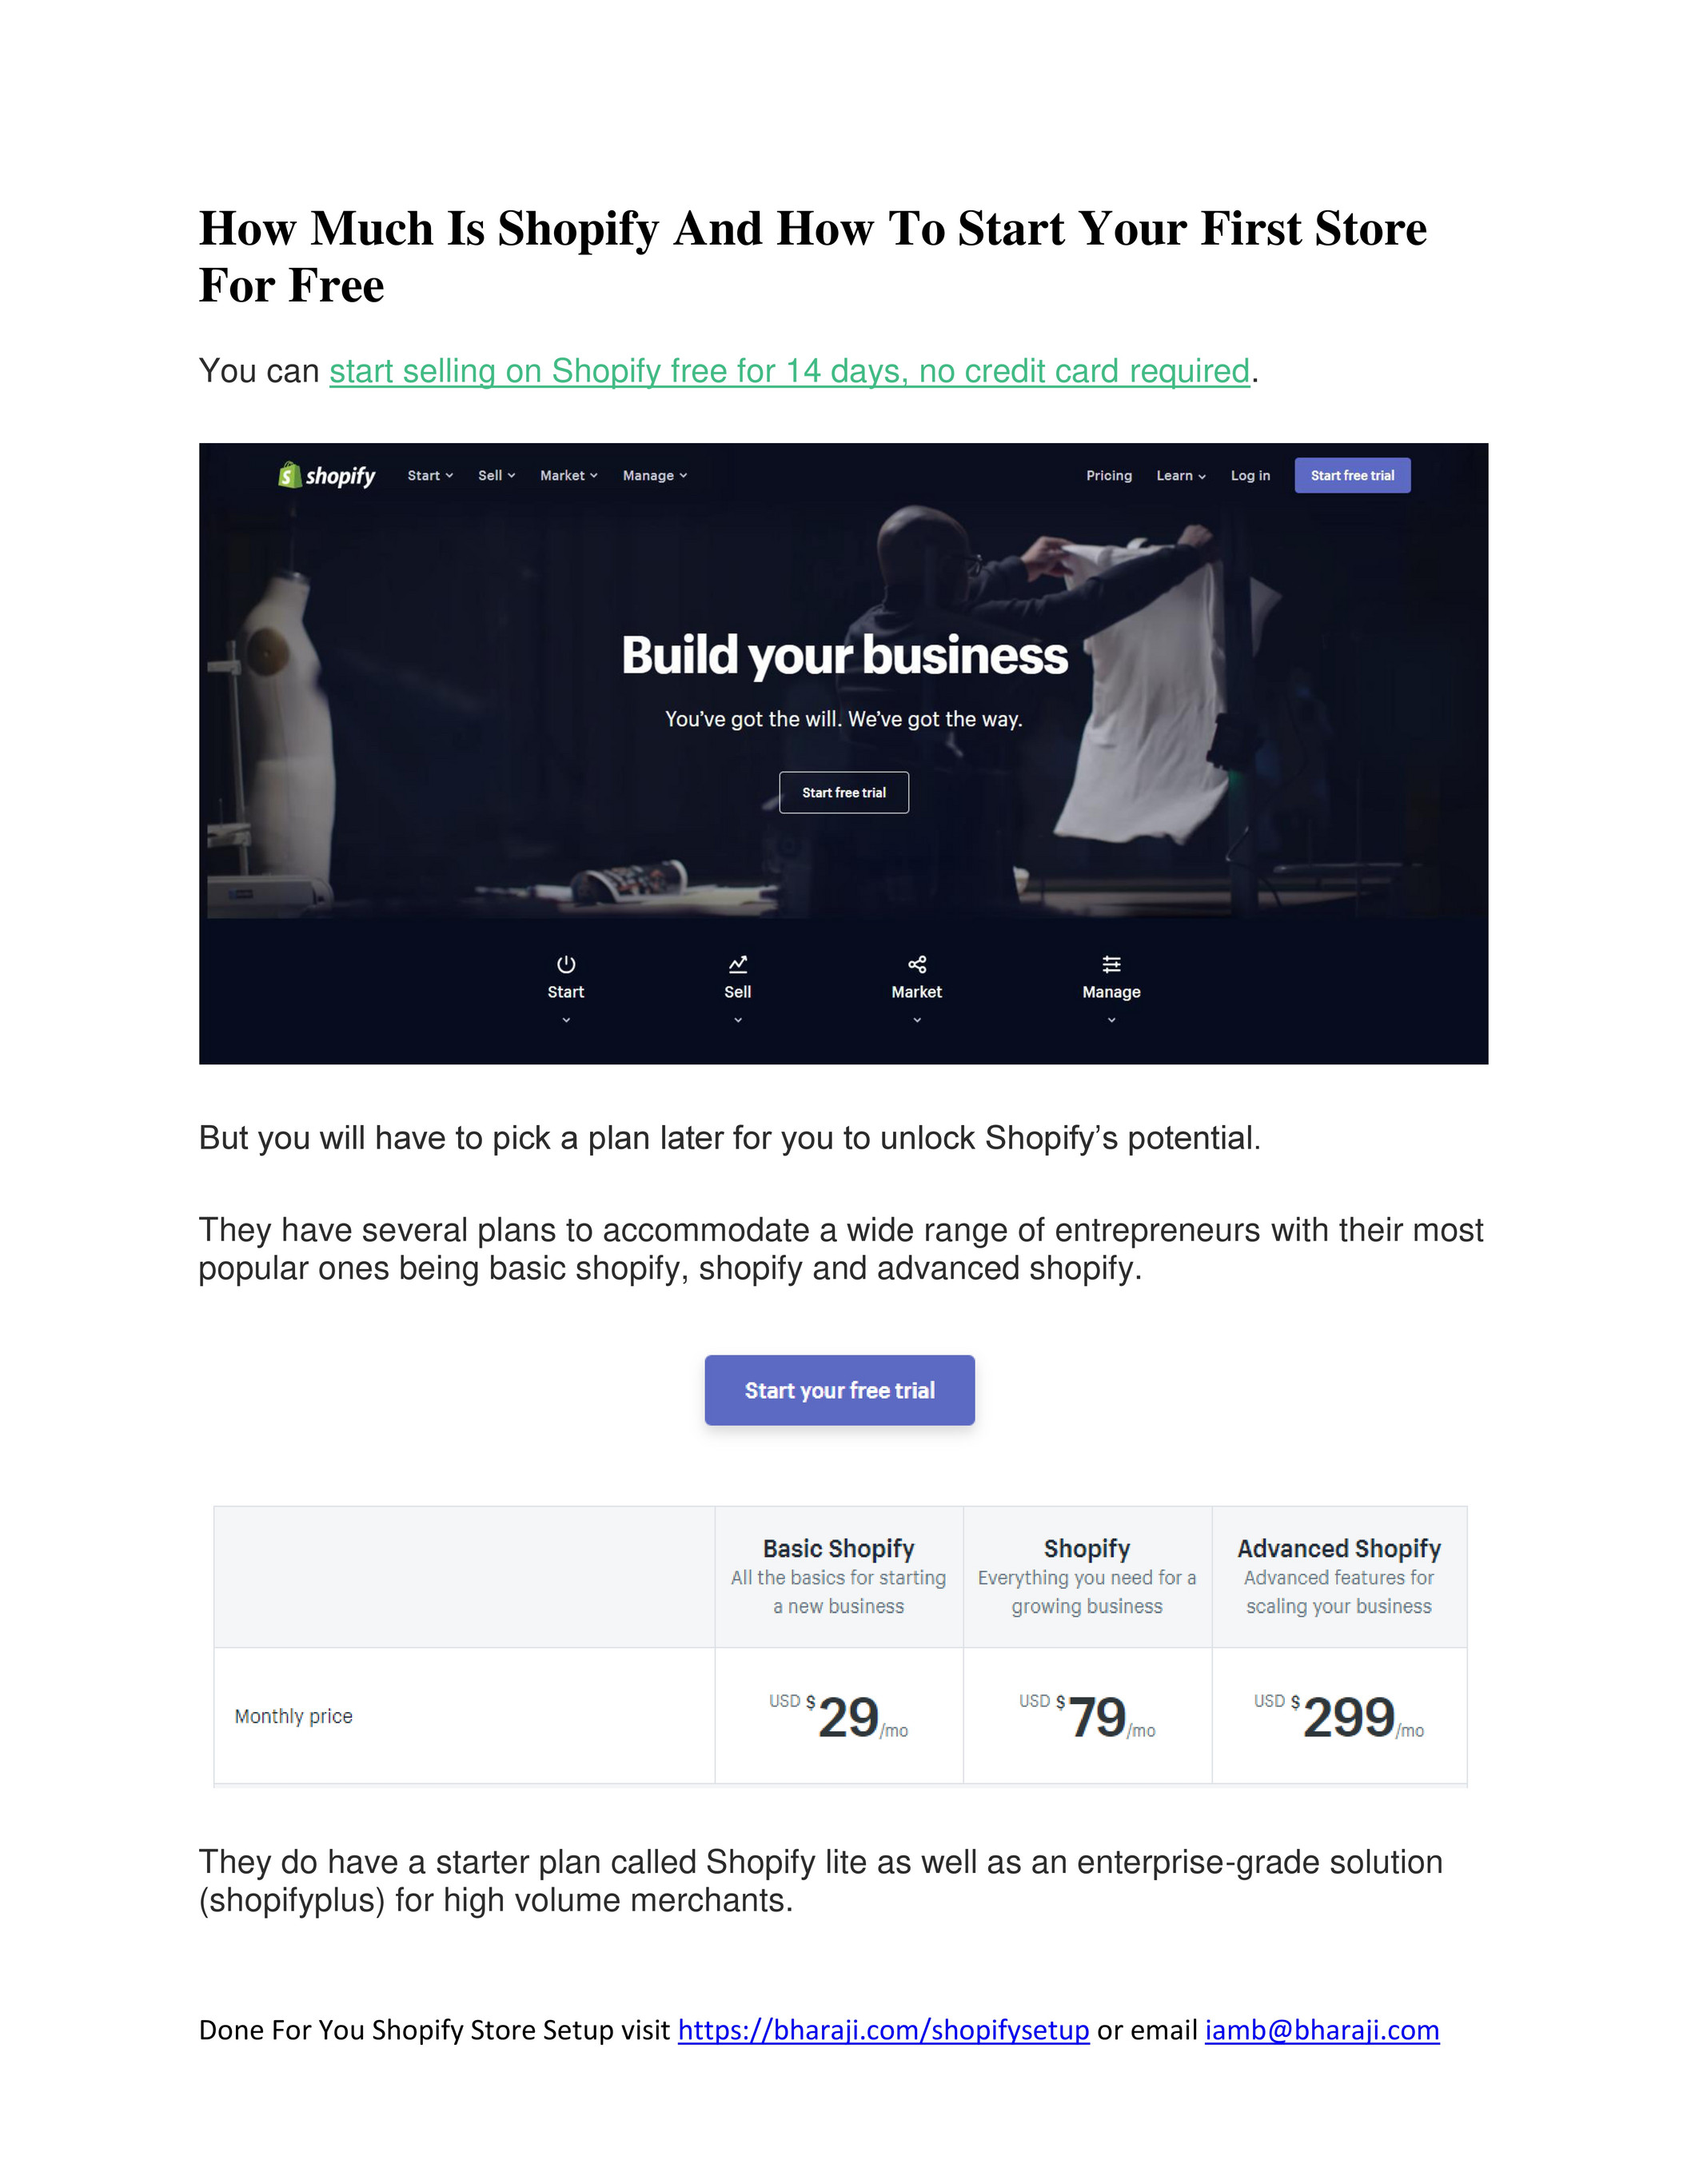Open the Manage dropdown in navbar
1687x2184 pixels.
click(x=655, y=476)
